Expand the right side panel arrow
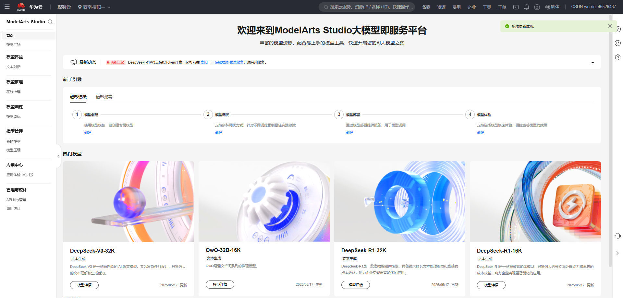 coord(617,253)
